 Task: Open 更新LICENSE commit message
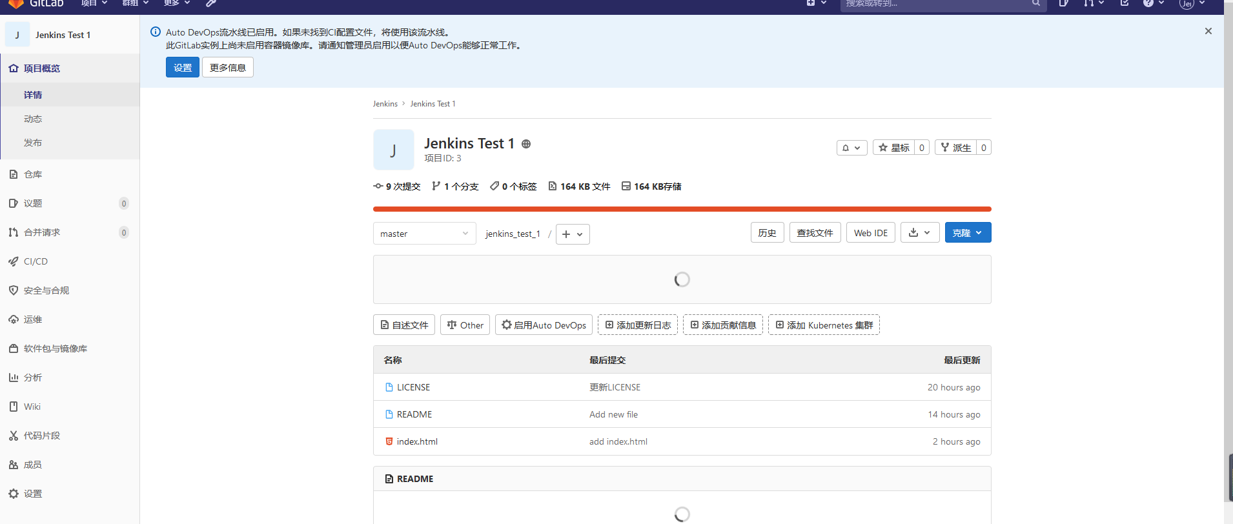tap(615, 387)
